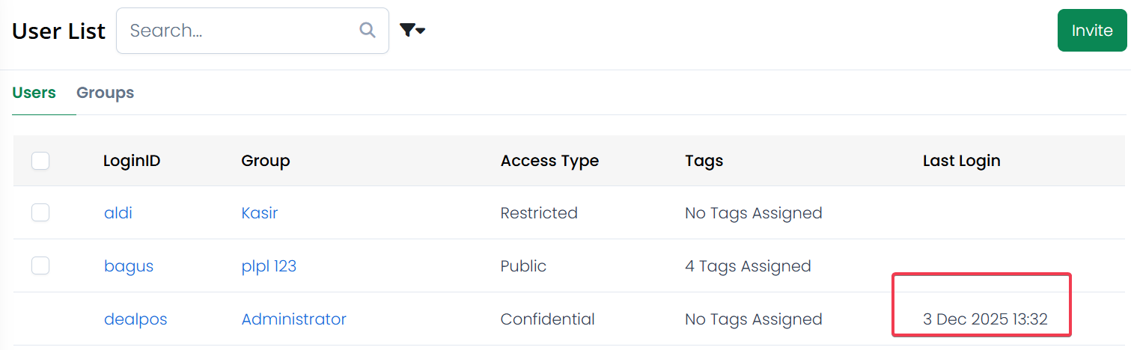Switch to the Groups tab
Image resolution: width=1131 pixels, height=350 pixels.
pos(105,93)
